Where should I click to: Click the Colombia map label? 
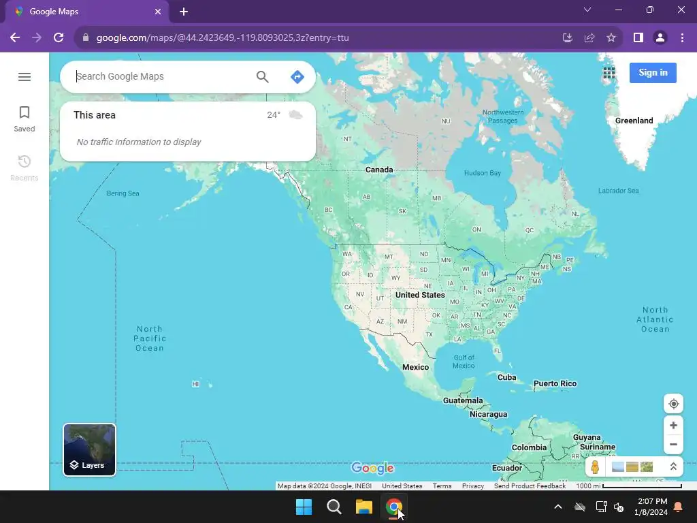click(529, 448)
